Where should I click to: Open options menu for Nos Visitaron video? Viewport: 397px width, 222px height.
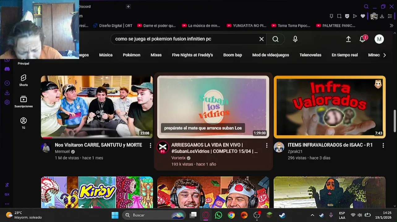[x=150, y=145]
